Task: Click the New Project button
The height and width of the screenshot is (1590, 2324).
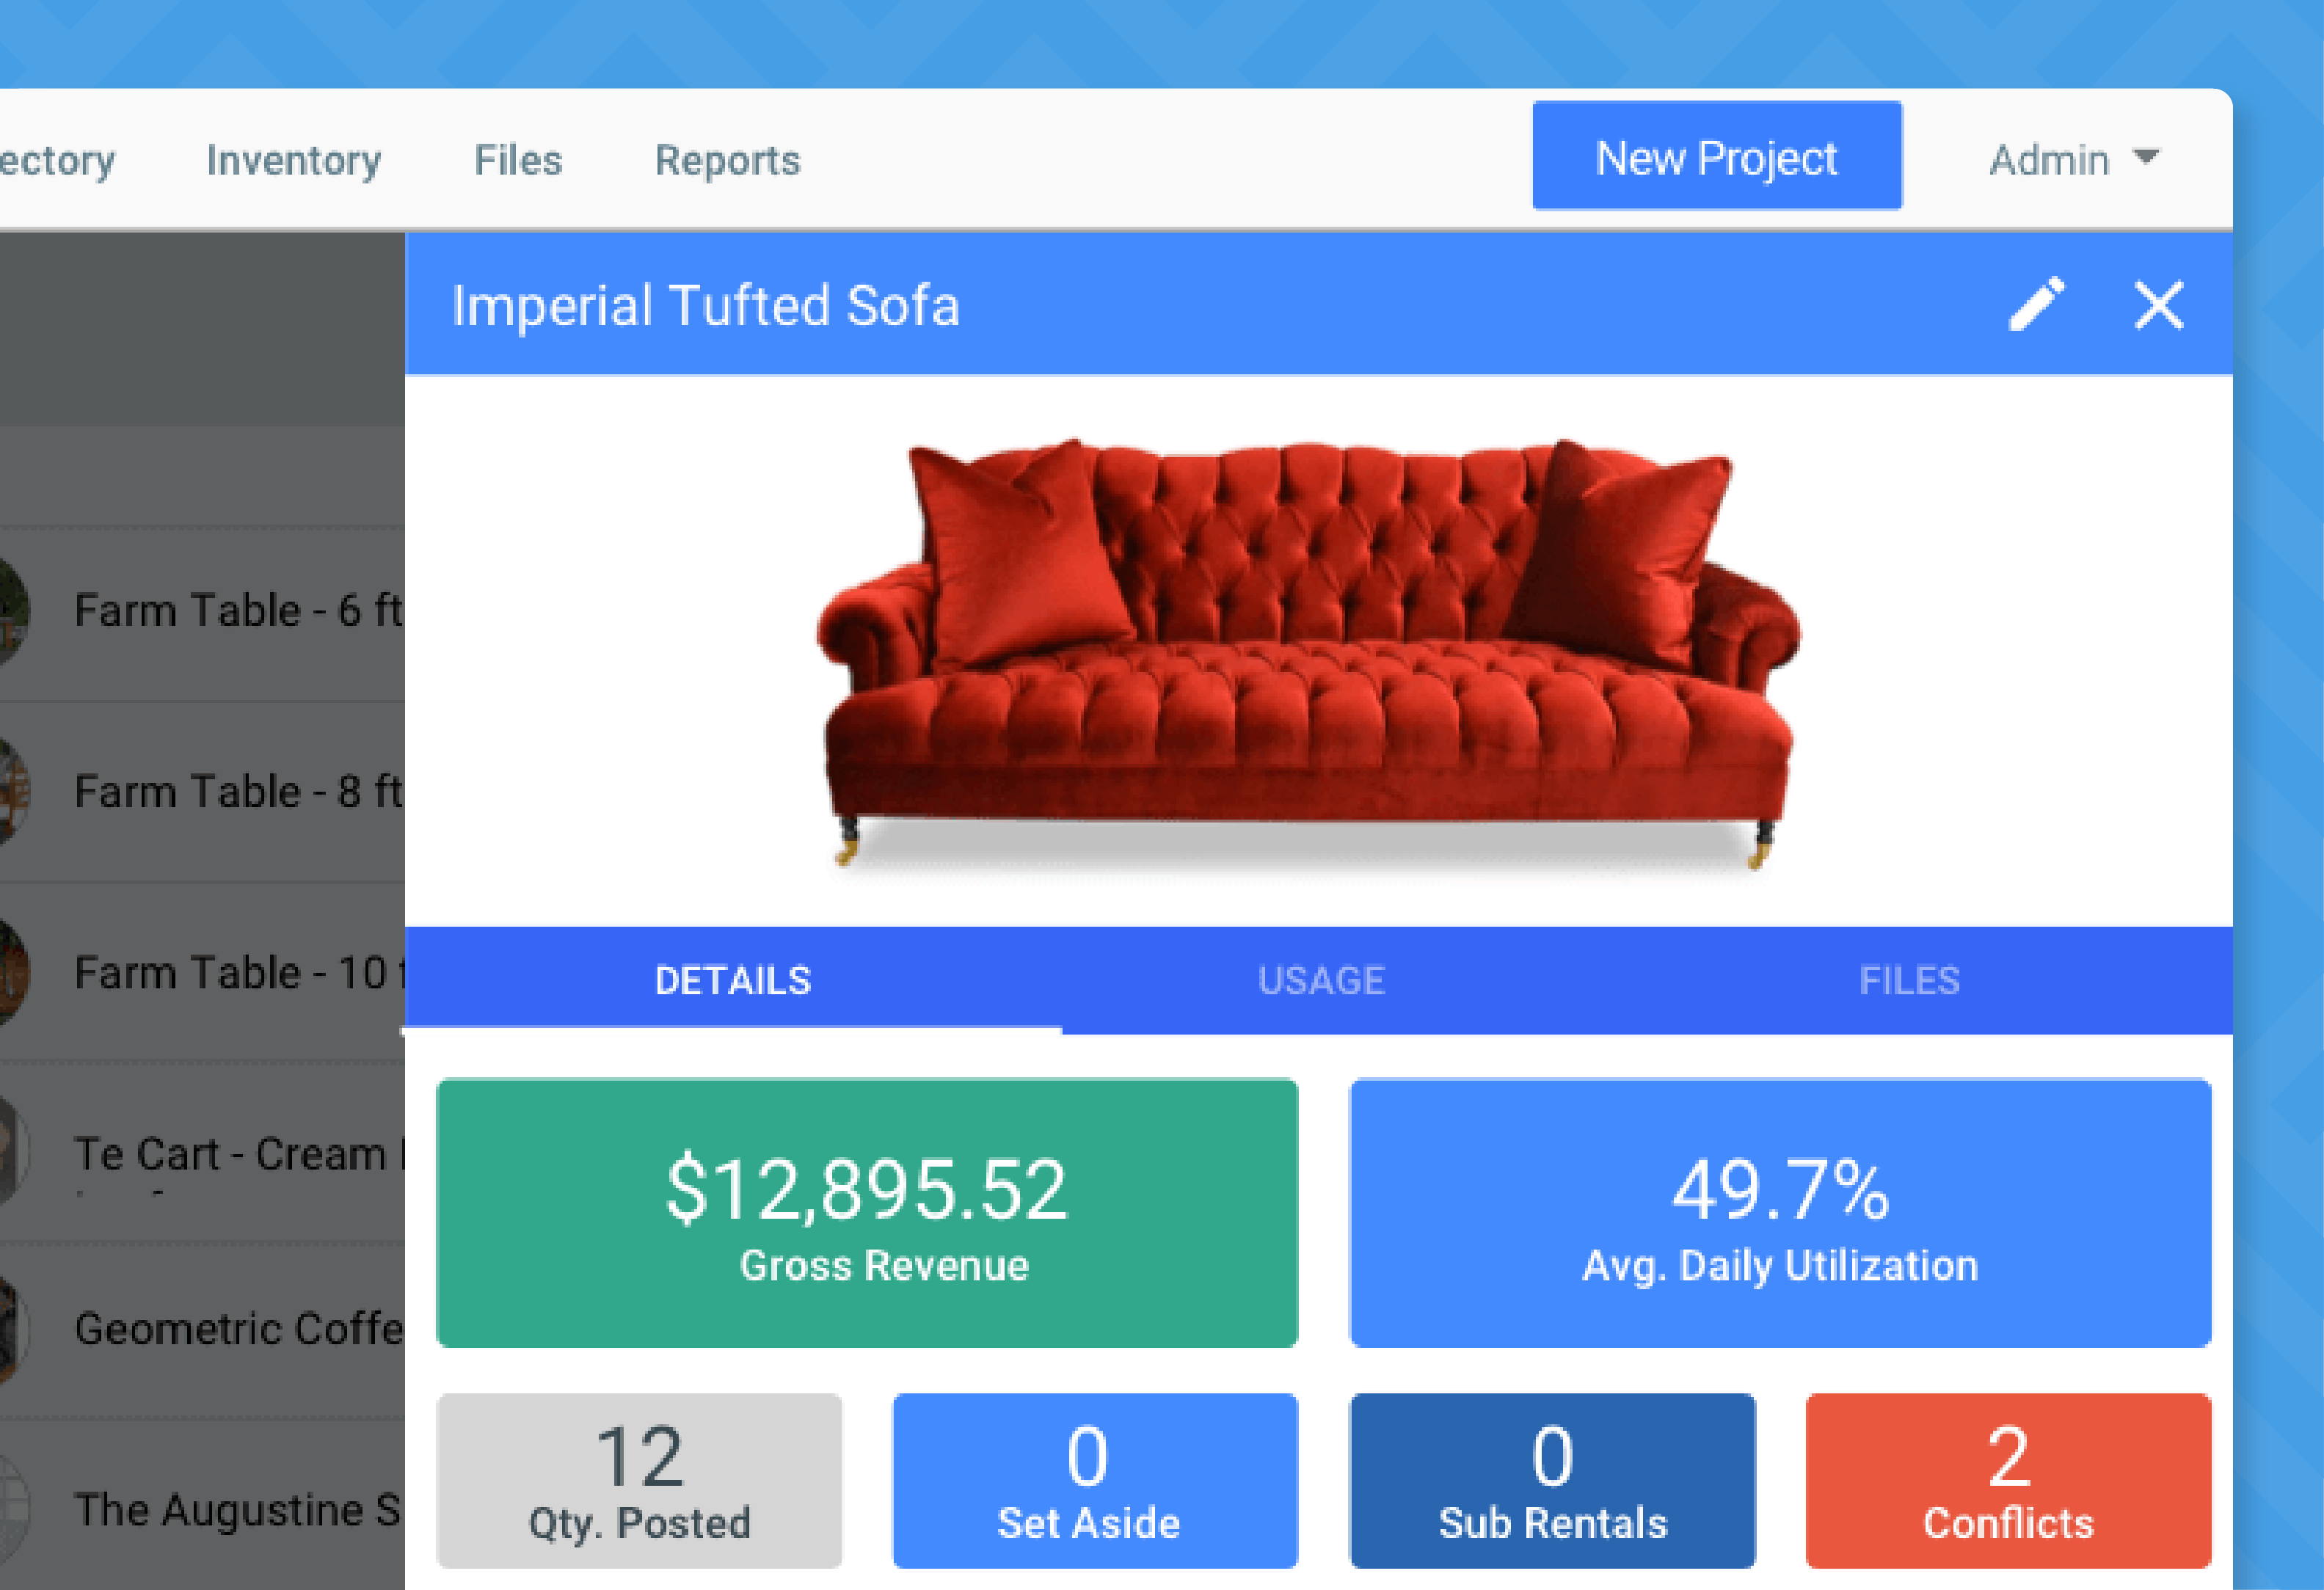Action: 1716,156
